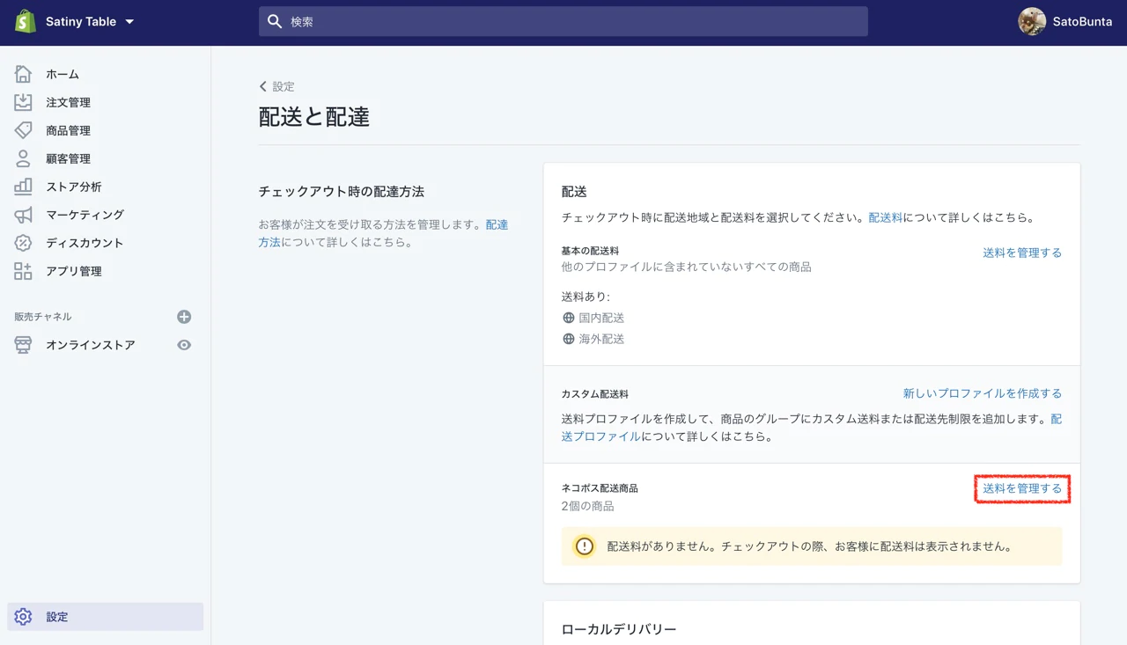Open the SatoBunta account menu
The width and height of the screenshot is (1127, 645).
[1065, 22]
